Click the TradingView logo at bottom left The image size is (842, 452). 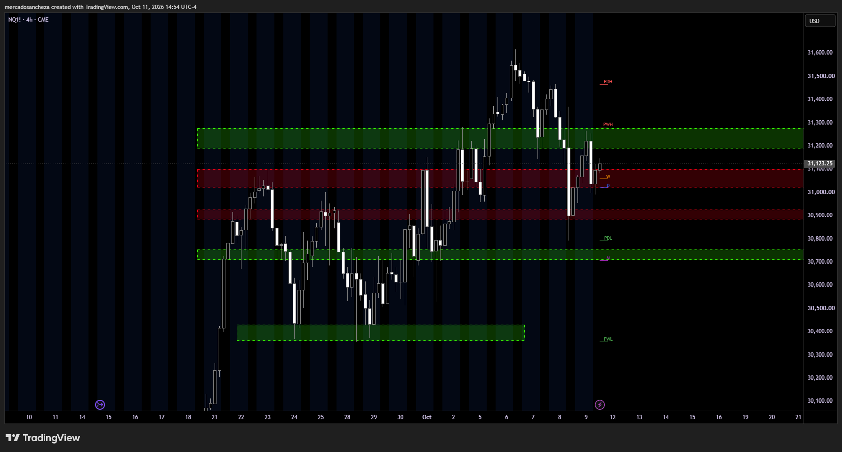[43, 438]
